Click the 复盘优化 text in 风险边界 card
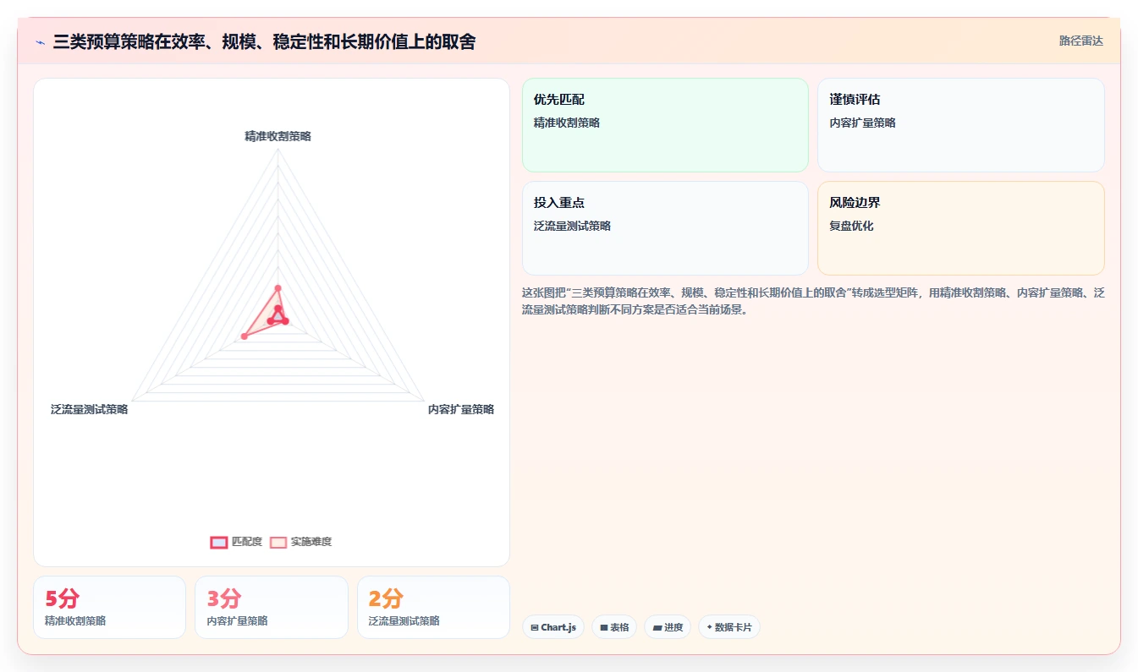The image size is (1138, 672). pyautogui.click(x=851, y=227)
